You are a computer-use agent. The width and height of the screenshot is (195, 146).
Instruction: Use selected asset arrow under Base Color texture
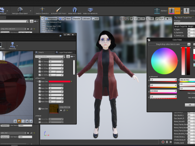point(61,110)
